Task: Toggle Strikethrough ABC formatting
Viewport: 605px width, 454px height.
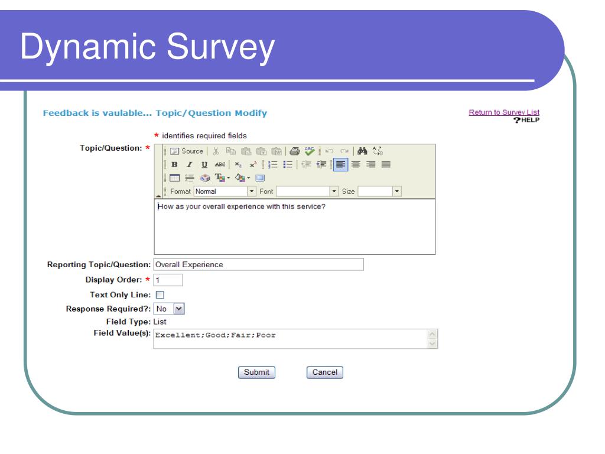Action: tap(220, 164)
